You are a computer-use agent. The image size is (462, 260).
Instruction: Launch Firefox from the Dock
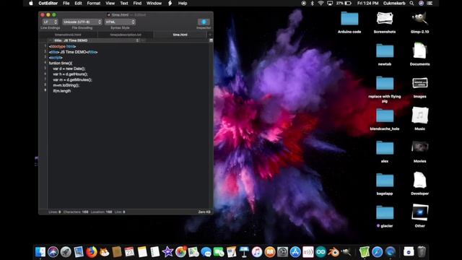point(92,252)
